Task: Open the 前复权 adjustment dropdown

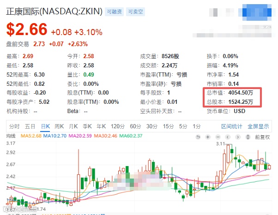Action: (262, 137)
